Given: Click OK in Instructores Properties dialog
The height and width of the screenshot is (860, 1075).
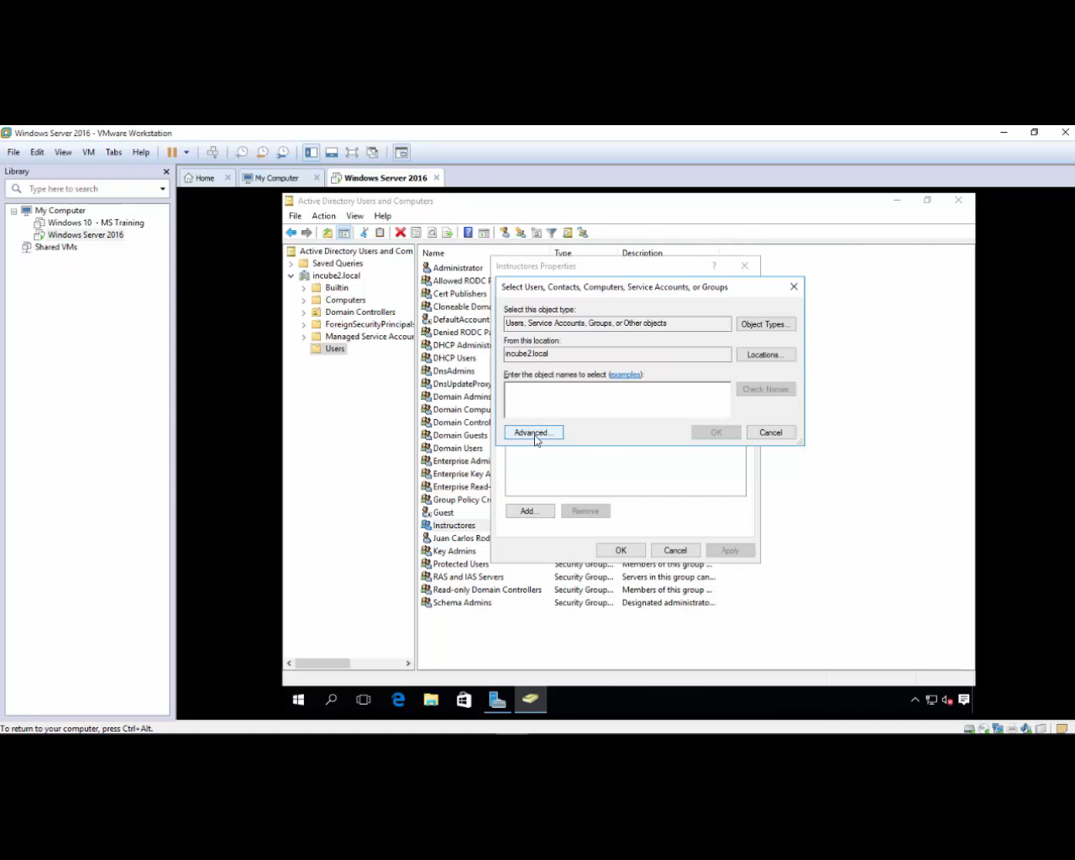Looking at the screenshot, I should [x=621, y=550].
